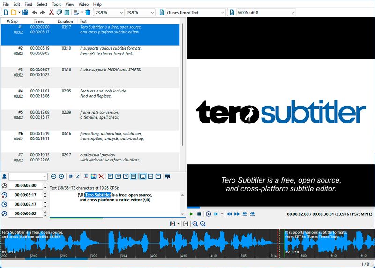Expand the play-rate options arrow

[x=222, y=214]
